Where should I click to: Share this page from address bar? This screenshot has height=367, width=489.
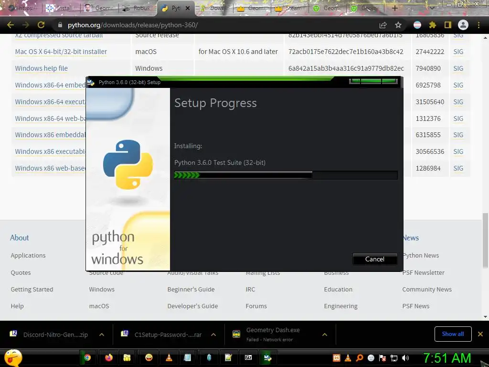(383, 25)
